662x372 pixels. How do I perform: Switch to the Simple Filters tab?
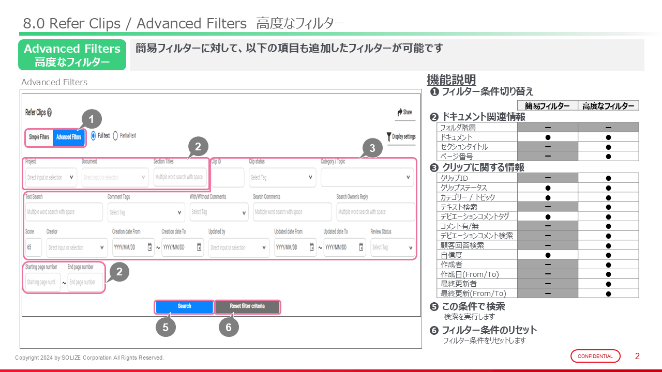[x=39, y=137]
